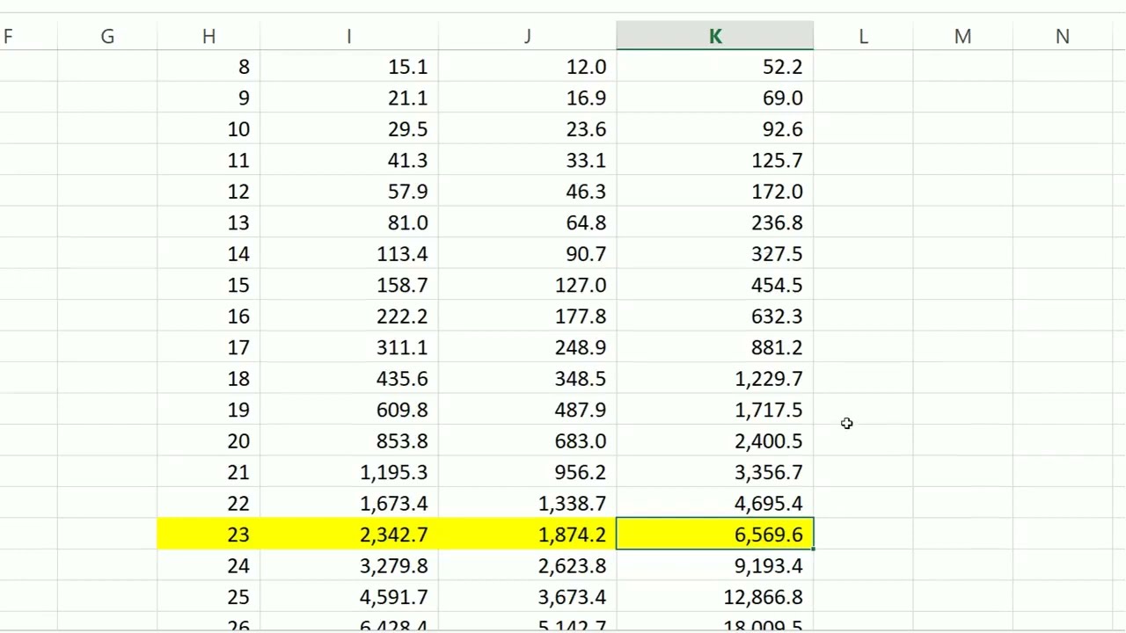Click cell showing 4,695.4
Screen dimensions: 1126x633
click(715, 504)
